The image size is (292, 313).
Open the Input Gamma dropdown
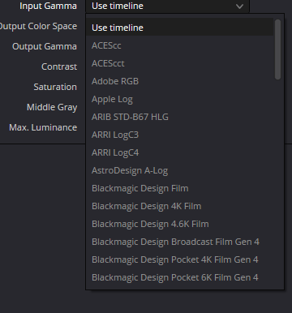[x=167, y=6]
